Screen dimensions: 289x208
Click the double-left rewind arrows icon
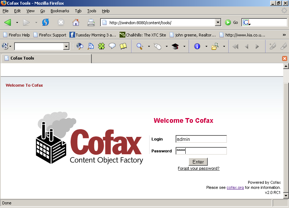[x=236, y=47]
